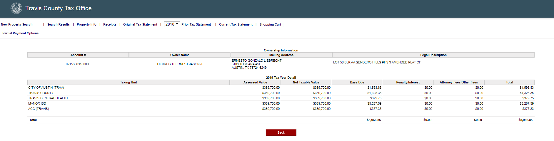
Task: Click the Attorney Fees/Other Fees header
Action: (459, 82)
